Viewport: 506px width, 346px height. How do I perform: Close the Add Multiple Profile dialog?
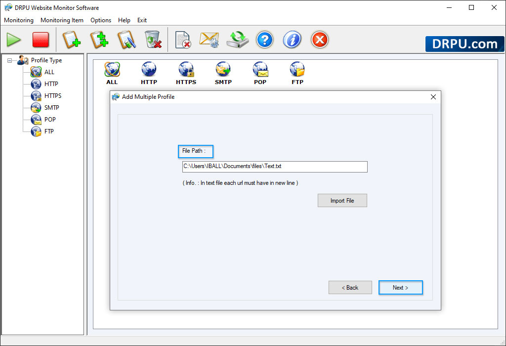(433, 97)
